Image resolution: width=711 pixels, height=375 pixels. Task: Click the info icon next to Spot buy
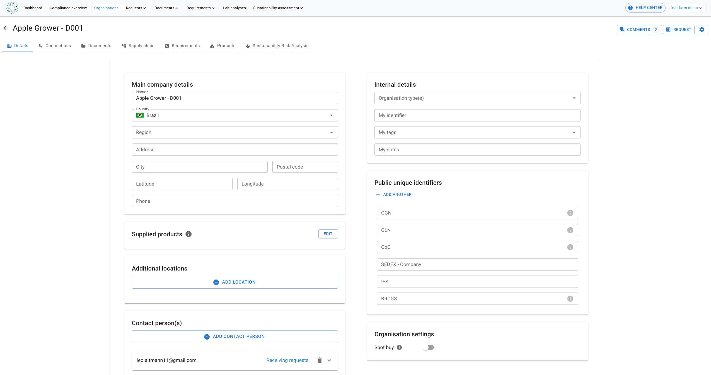pyautogui.click(x=399, y=347)
